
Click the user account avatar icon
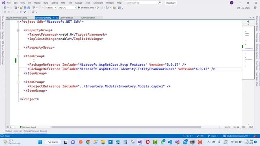click(x=232, y=3)
